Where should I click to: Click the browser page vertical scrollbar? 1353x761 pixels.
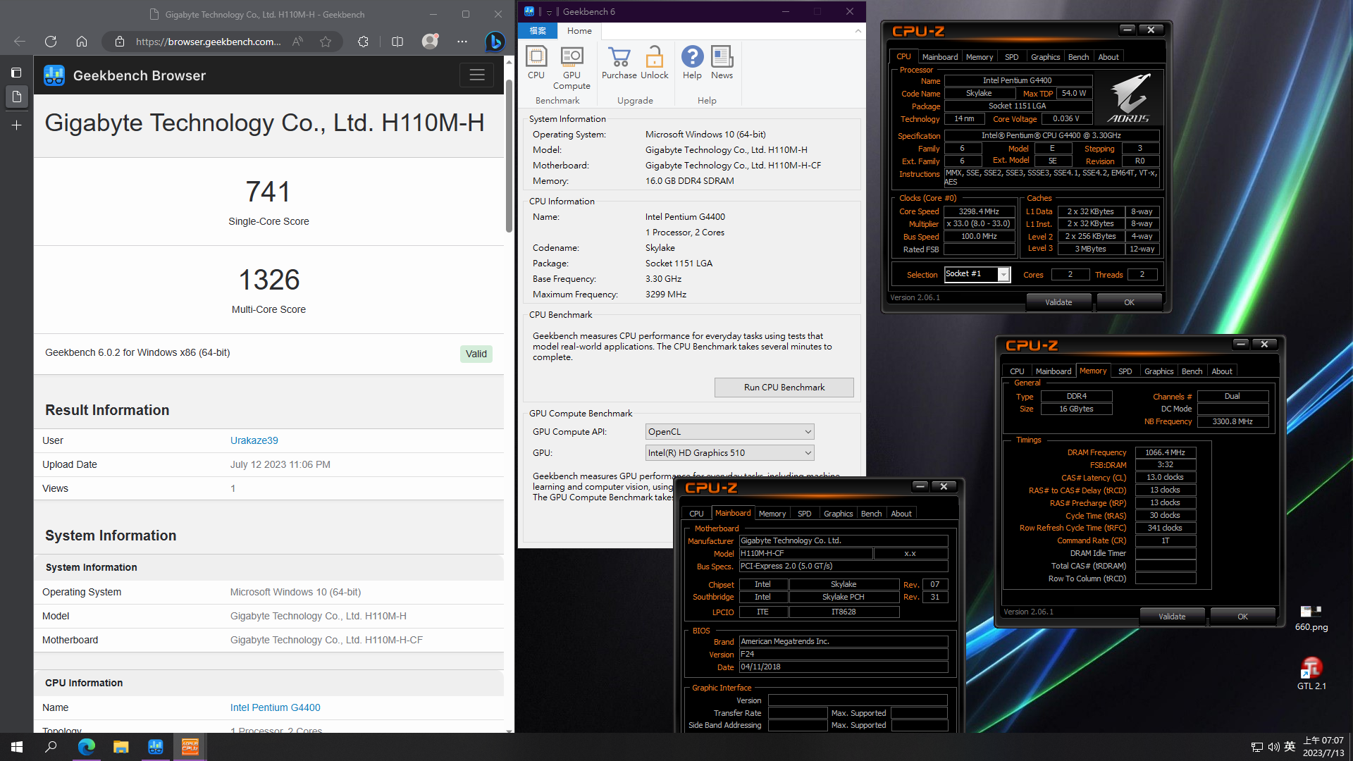[x=509, y=155]
